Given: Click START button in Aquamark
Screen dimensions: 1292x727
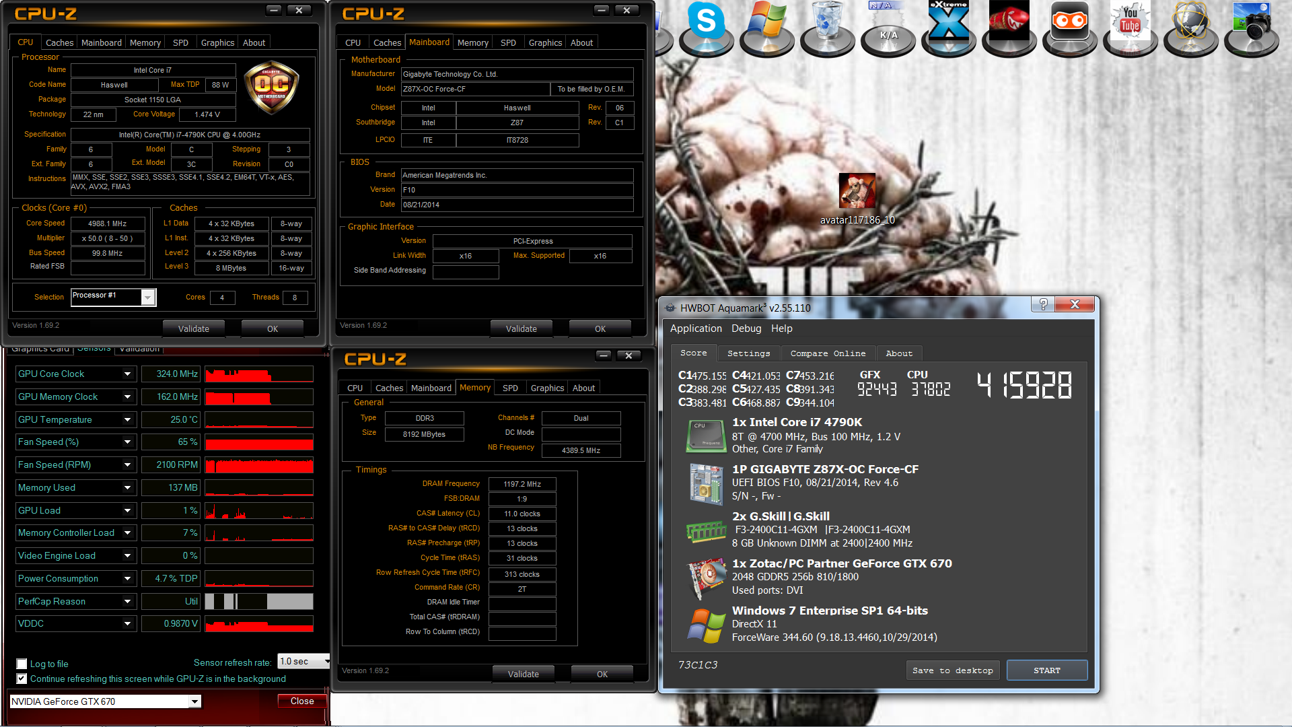Looking at the screenshot, I should click(1046, 670).
